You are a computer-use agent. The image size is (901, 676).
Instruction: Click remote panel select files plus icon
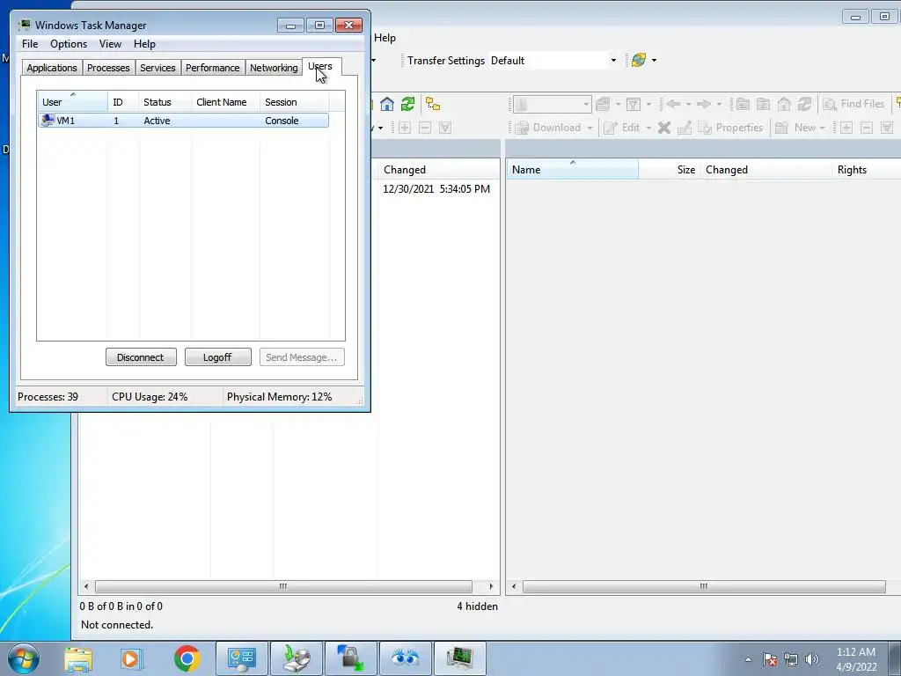point(846,128)
